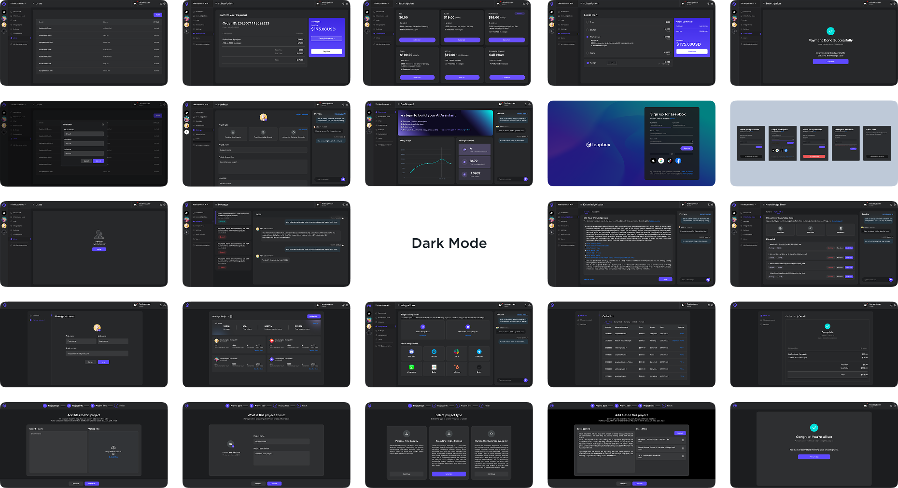The image size is (898, 488).
Task: Select the Professional plan radio button
Action: pyautogui.click(x=587, y=37)
